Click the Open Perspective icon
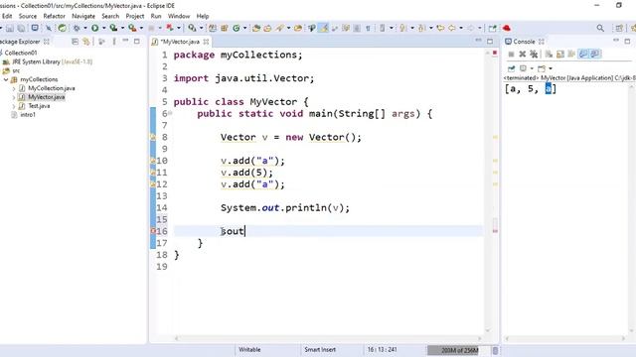The height and width of the screenshot is (357, 636). [619, 28]
